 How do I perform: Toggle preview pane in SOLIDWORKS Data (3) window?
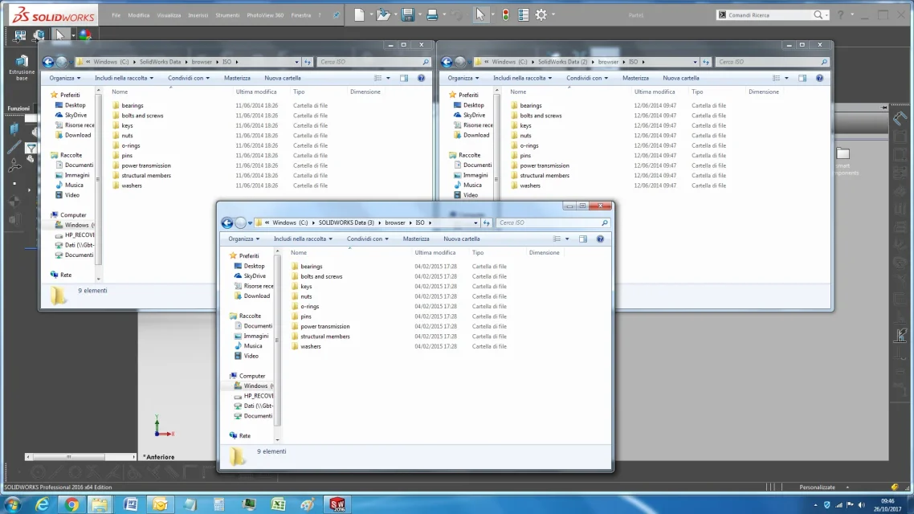coord(583,239)
